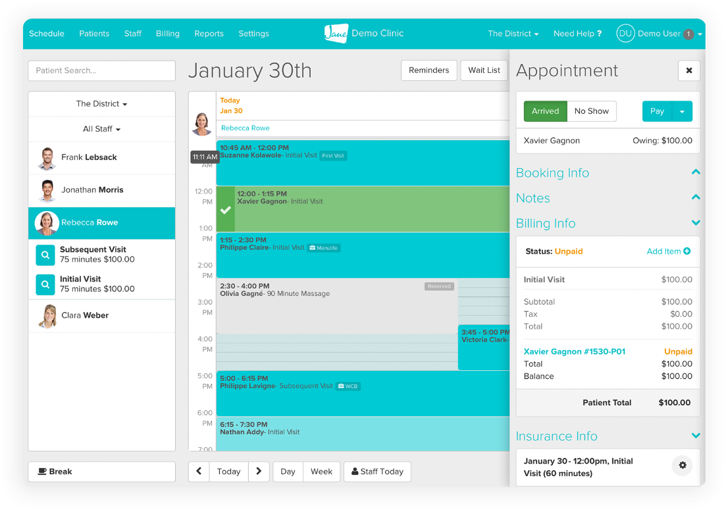Open the Billing menu

point(167,34)
